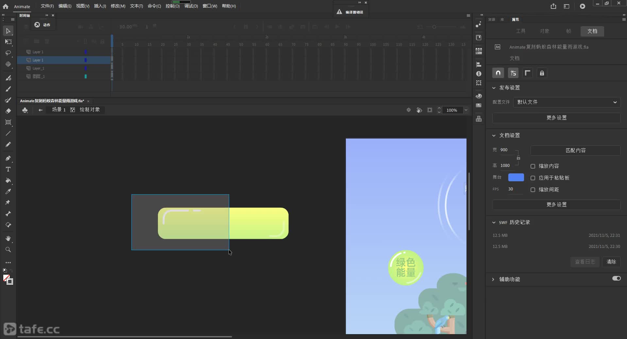627x339 pixels.
Task: Expand the 辅助功能 section
Action: 493,280
